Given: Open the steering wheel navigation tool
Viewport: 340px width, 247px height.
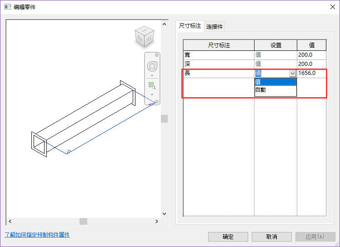Looking at the screenshot, I should click(x=152, y=66).
